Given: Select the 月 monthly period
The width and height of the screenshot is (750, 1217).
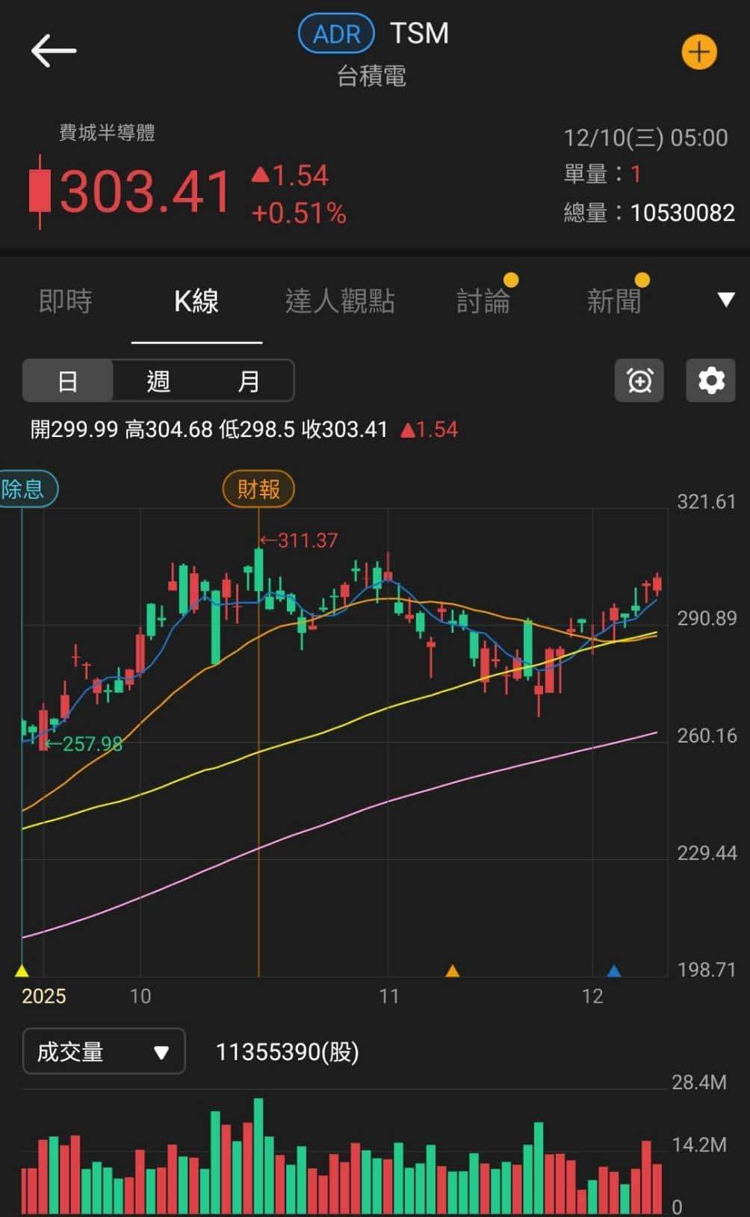Looking at the screenshot, I should pyautogui.click(x=249, y=382).
